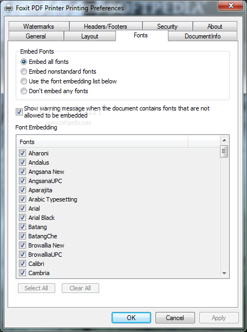
Task: Click the Select All button
Action: tap(36, 288)
